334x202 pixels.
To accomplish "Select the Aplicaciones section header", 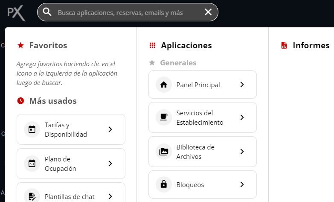I will click(x=186, y=45).
